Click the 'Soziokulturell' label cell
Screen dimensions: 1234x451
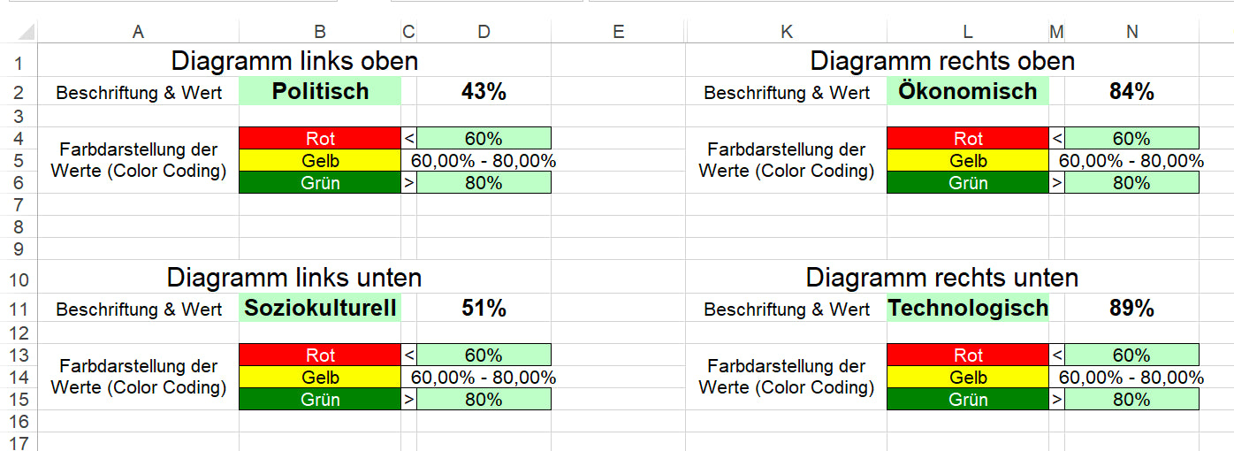pos(320,308)
